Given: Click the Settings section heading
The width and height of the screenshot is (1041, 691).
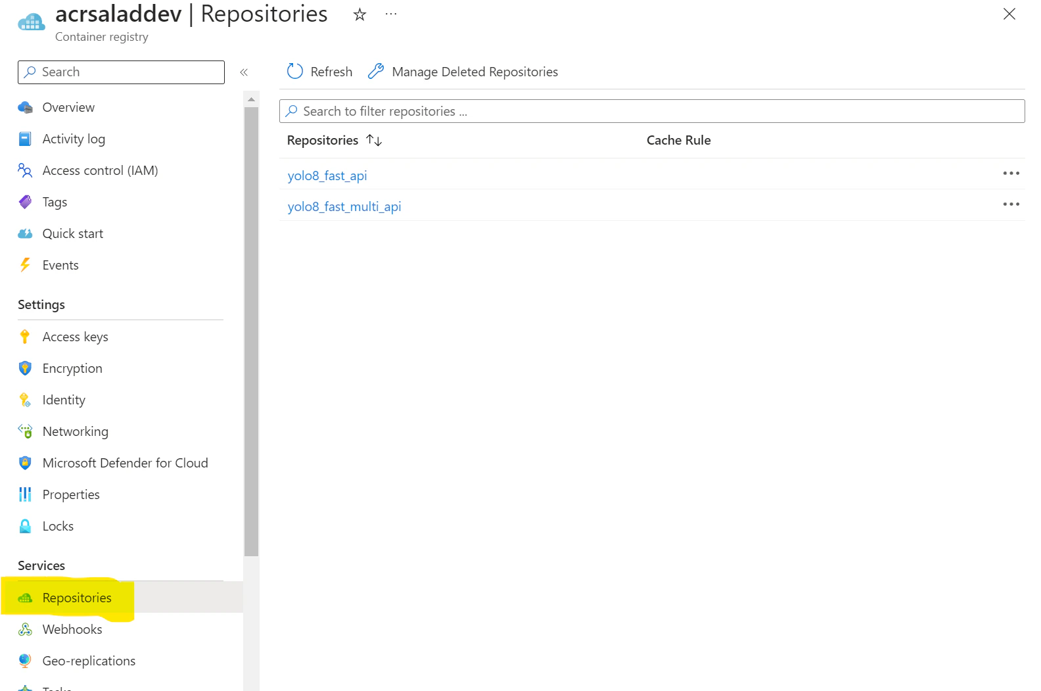Looking at the screenshot, I should (41, 304).
